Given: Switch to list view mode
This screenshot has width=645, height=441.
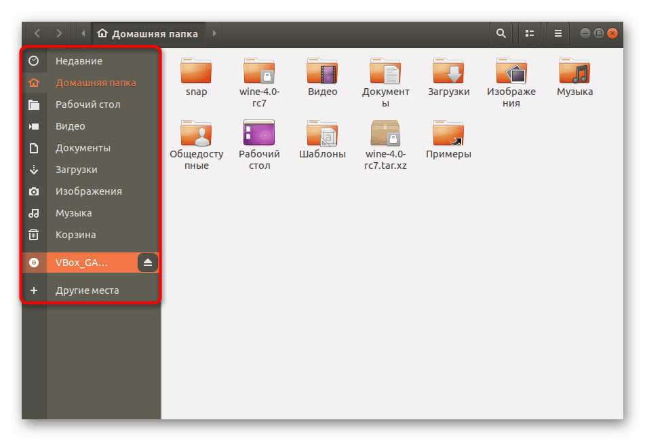Looking at the screenshot, I should pos(530,33).
